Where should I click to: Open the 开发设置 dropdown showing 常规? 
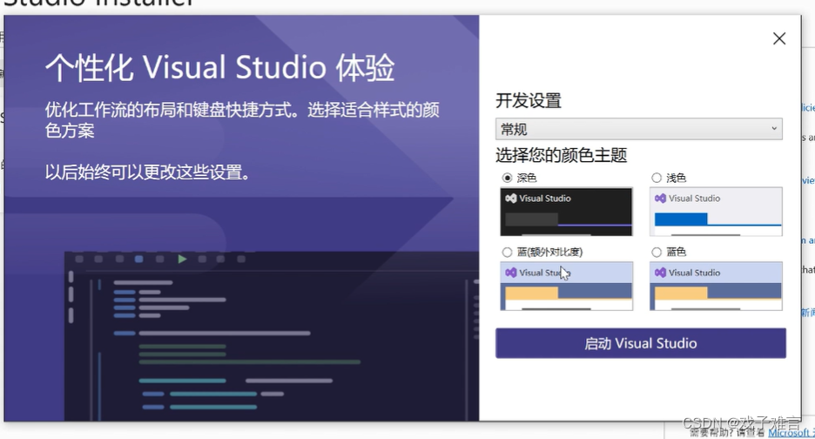tap(639, 129)
